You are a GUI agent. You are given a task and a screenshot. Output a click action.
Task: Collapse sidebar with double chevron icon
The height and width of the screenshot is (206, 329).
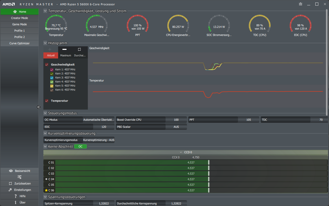[39, 107]
